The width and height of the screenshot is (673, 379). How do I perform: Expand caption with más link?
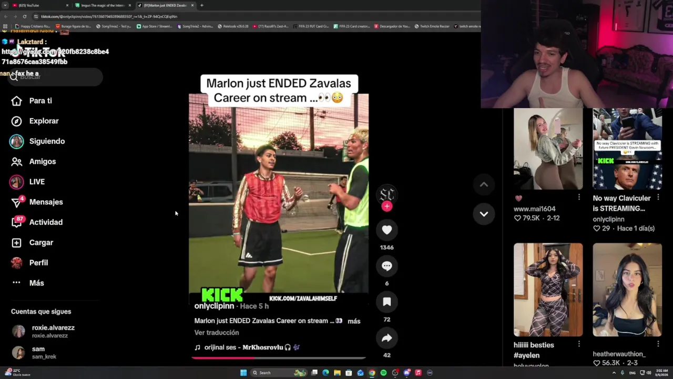(354, 321)
